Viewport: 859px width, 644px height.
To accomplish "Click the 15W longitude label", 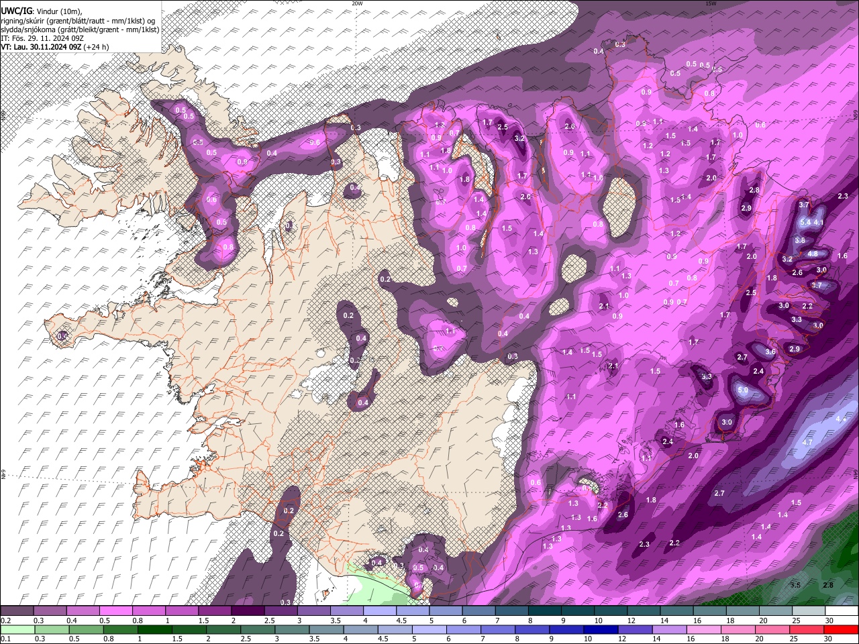I will click(711, 3).
